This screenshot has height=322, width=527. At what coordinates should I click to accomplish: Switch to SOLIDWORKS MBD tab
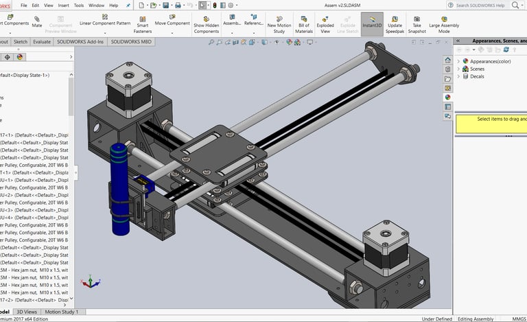pyautogui.click(x=131, y=42)
